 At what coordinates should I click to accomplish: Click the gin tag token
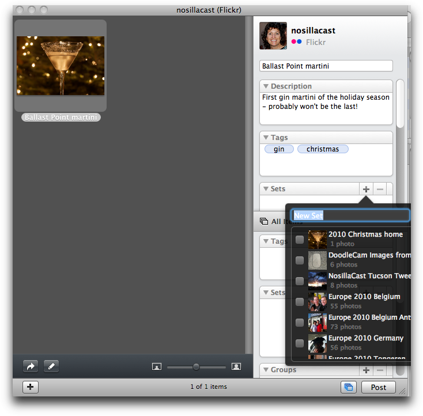point(279,149)
